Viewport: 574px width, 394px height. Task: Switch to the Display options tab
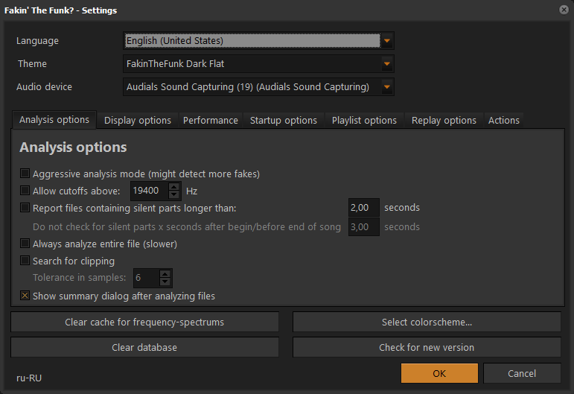coord(137,120)
